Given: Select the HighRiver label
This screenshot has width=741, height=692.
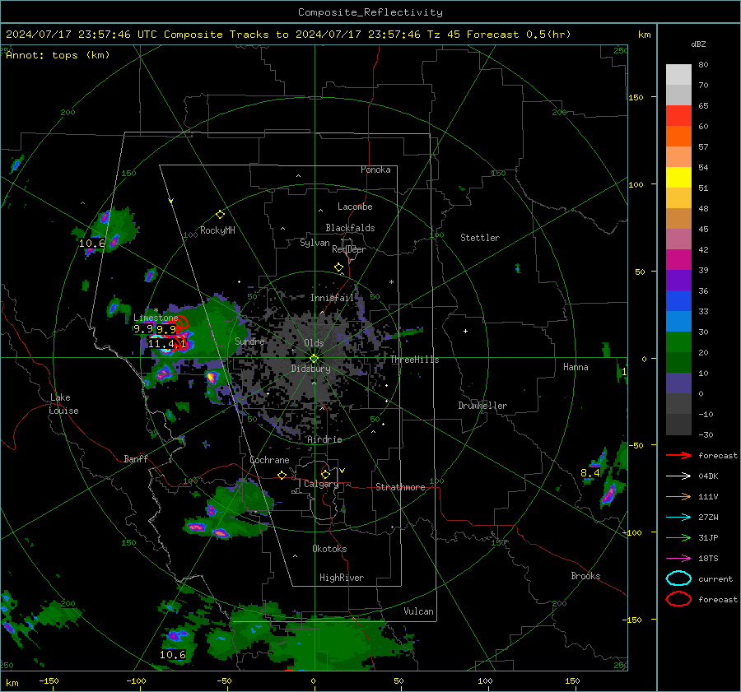Looking at the screenshot, I should tap(342, 578).
